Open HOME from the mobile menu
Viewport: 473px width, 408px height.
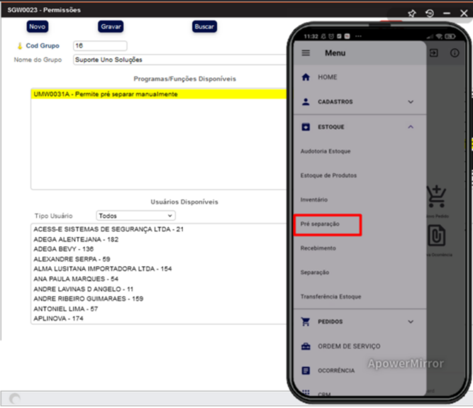[x=327, y=77]
